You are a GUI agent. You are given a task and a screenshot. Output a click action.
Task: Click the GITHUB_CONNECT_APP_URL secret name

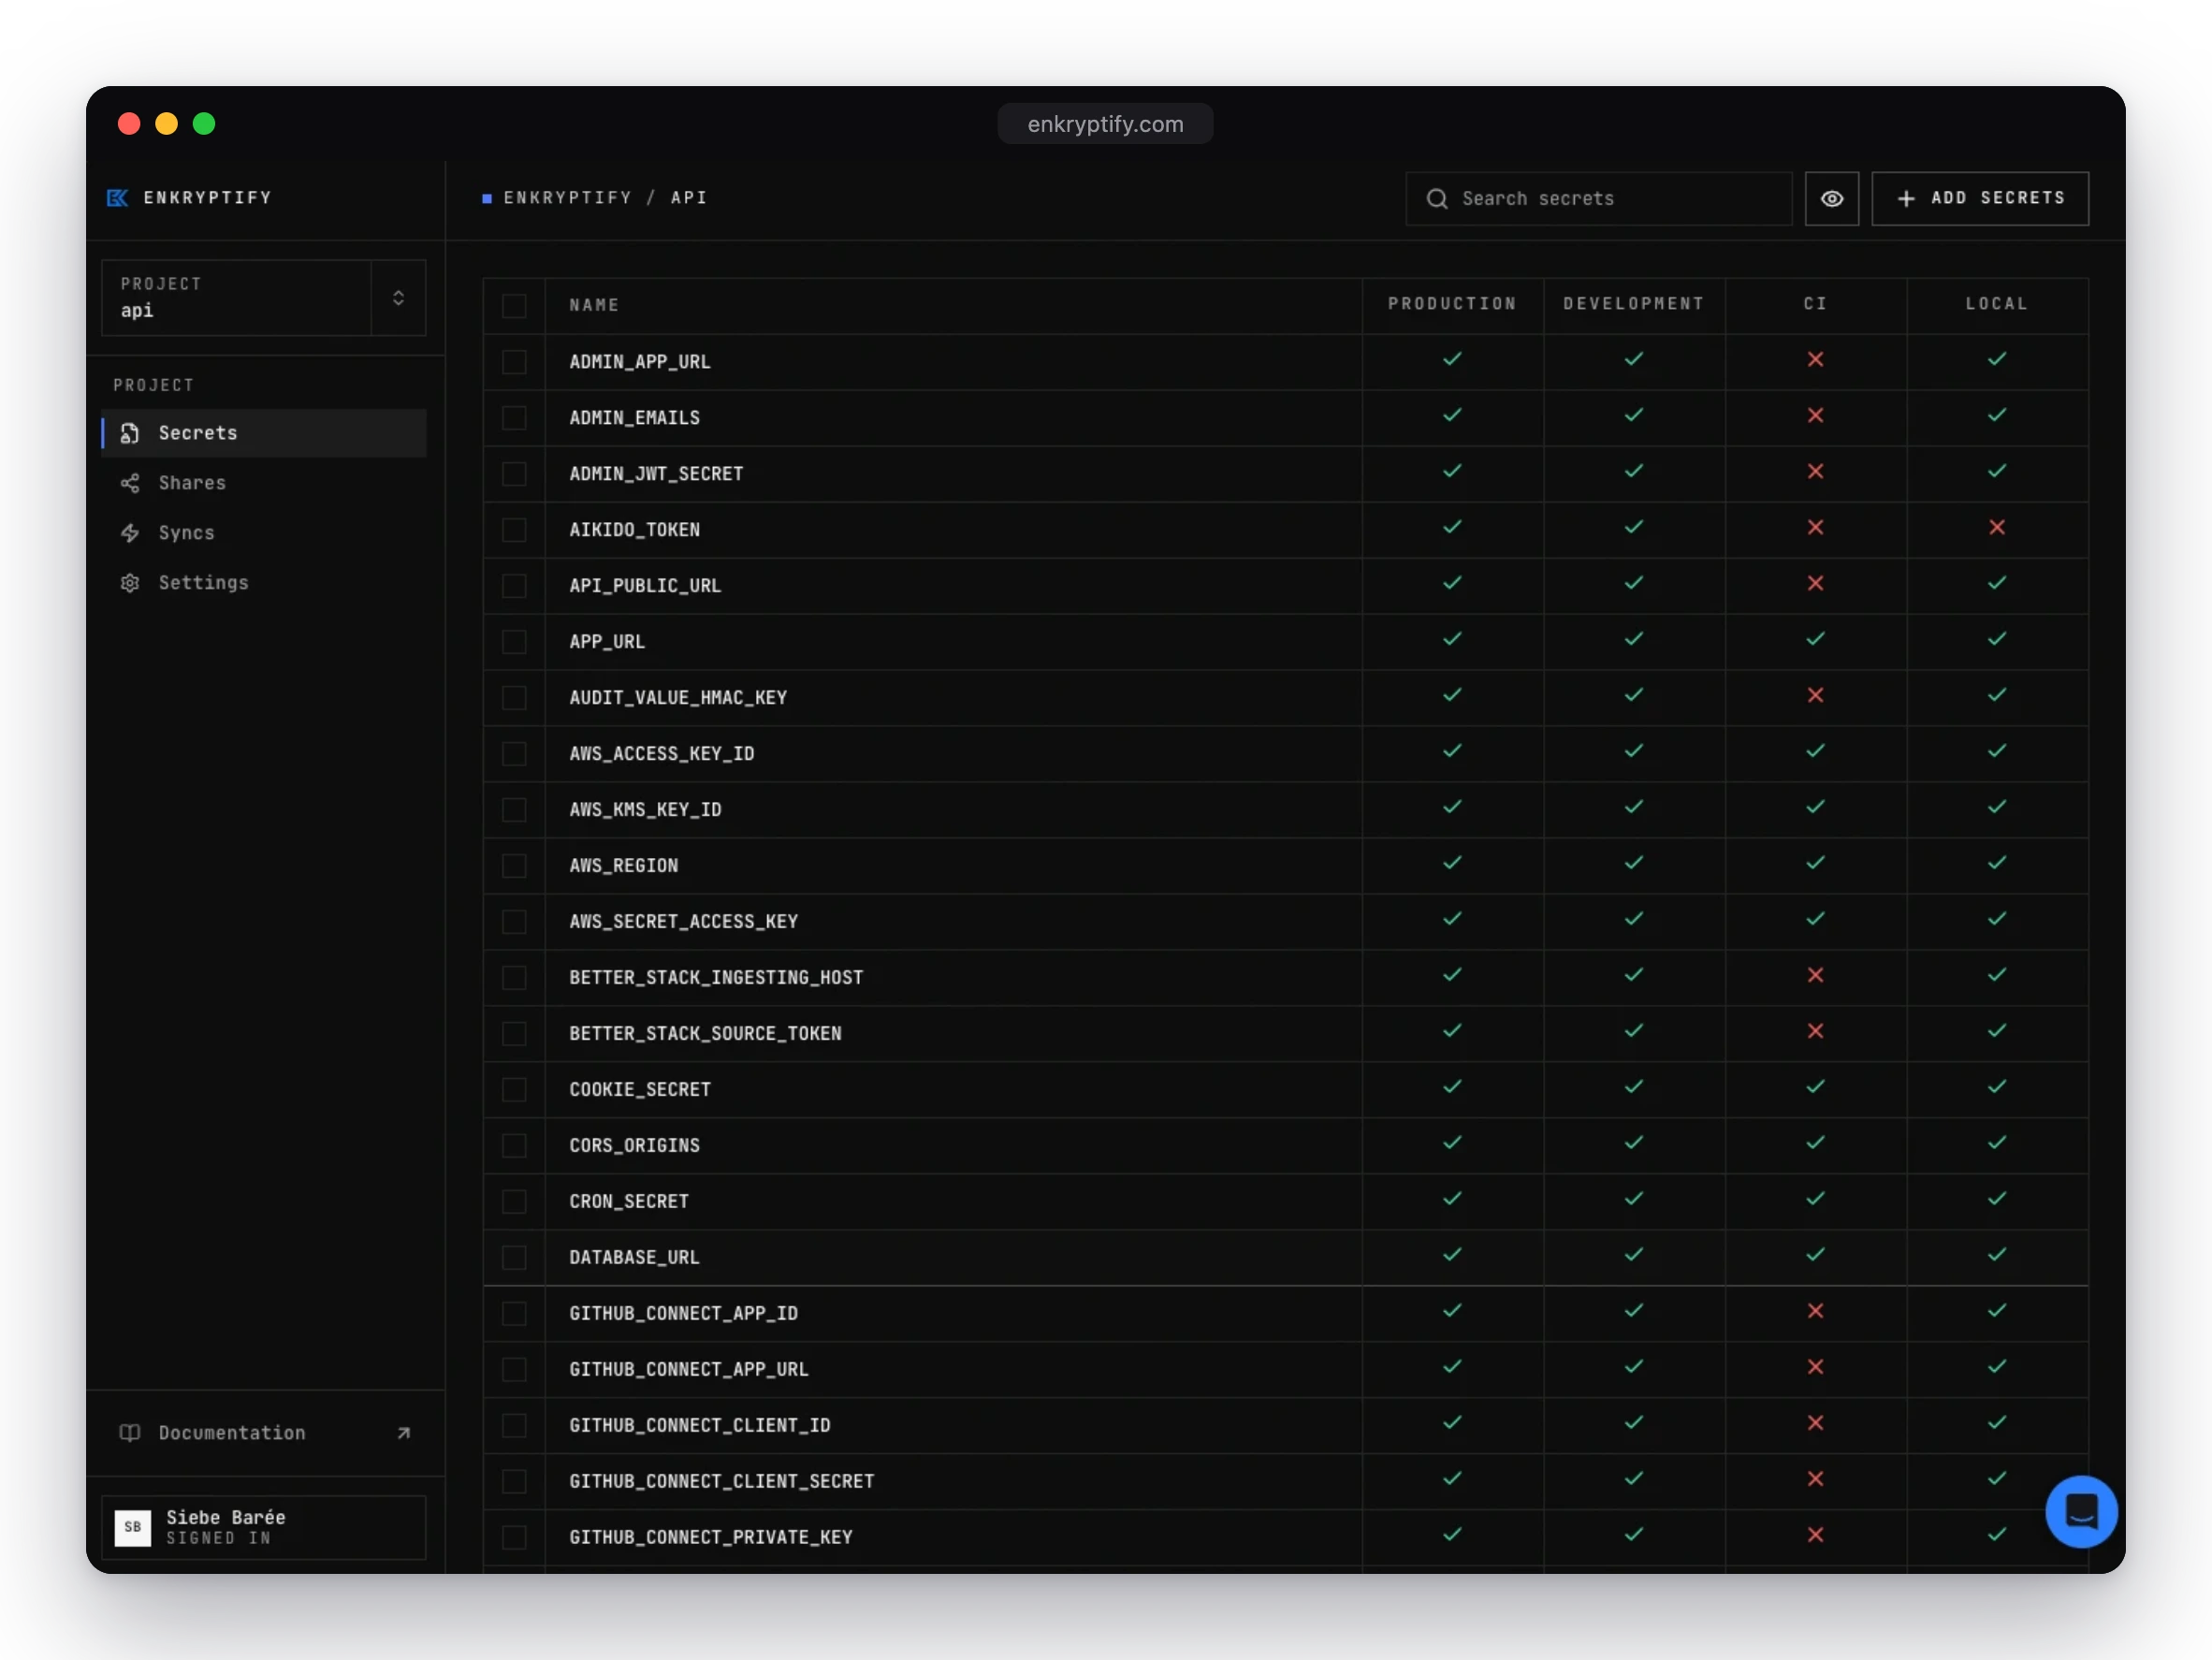click(689, 1370)
